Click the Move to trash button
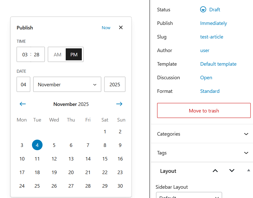The width and height of the screenshot is (253, 198). click(x=204, y=110)
